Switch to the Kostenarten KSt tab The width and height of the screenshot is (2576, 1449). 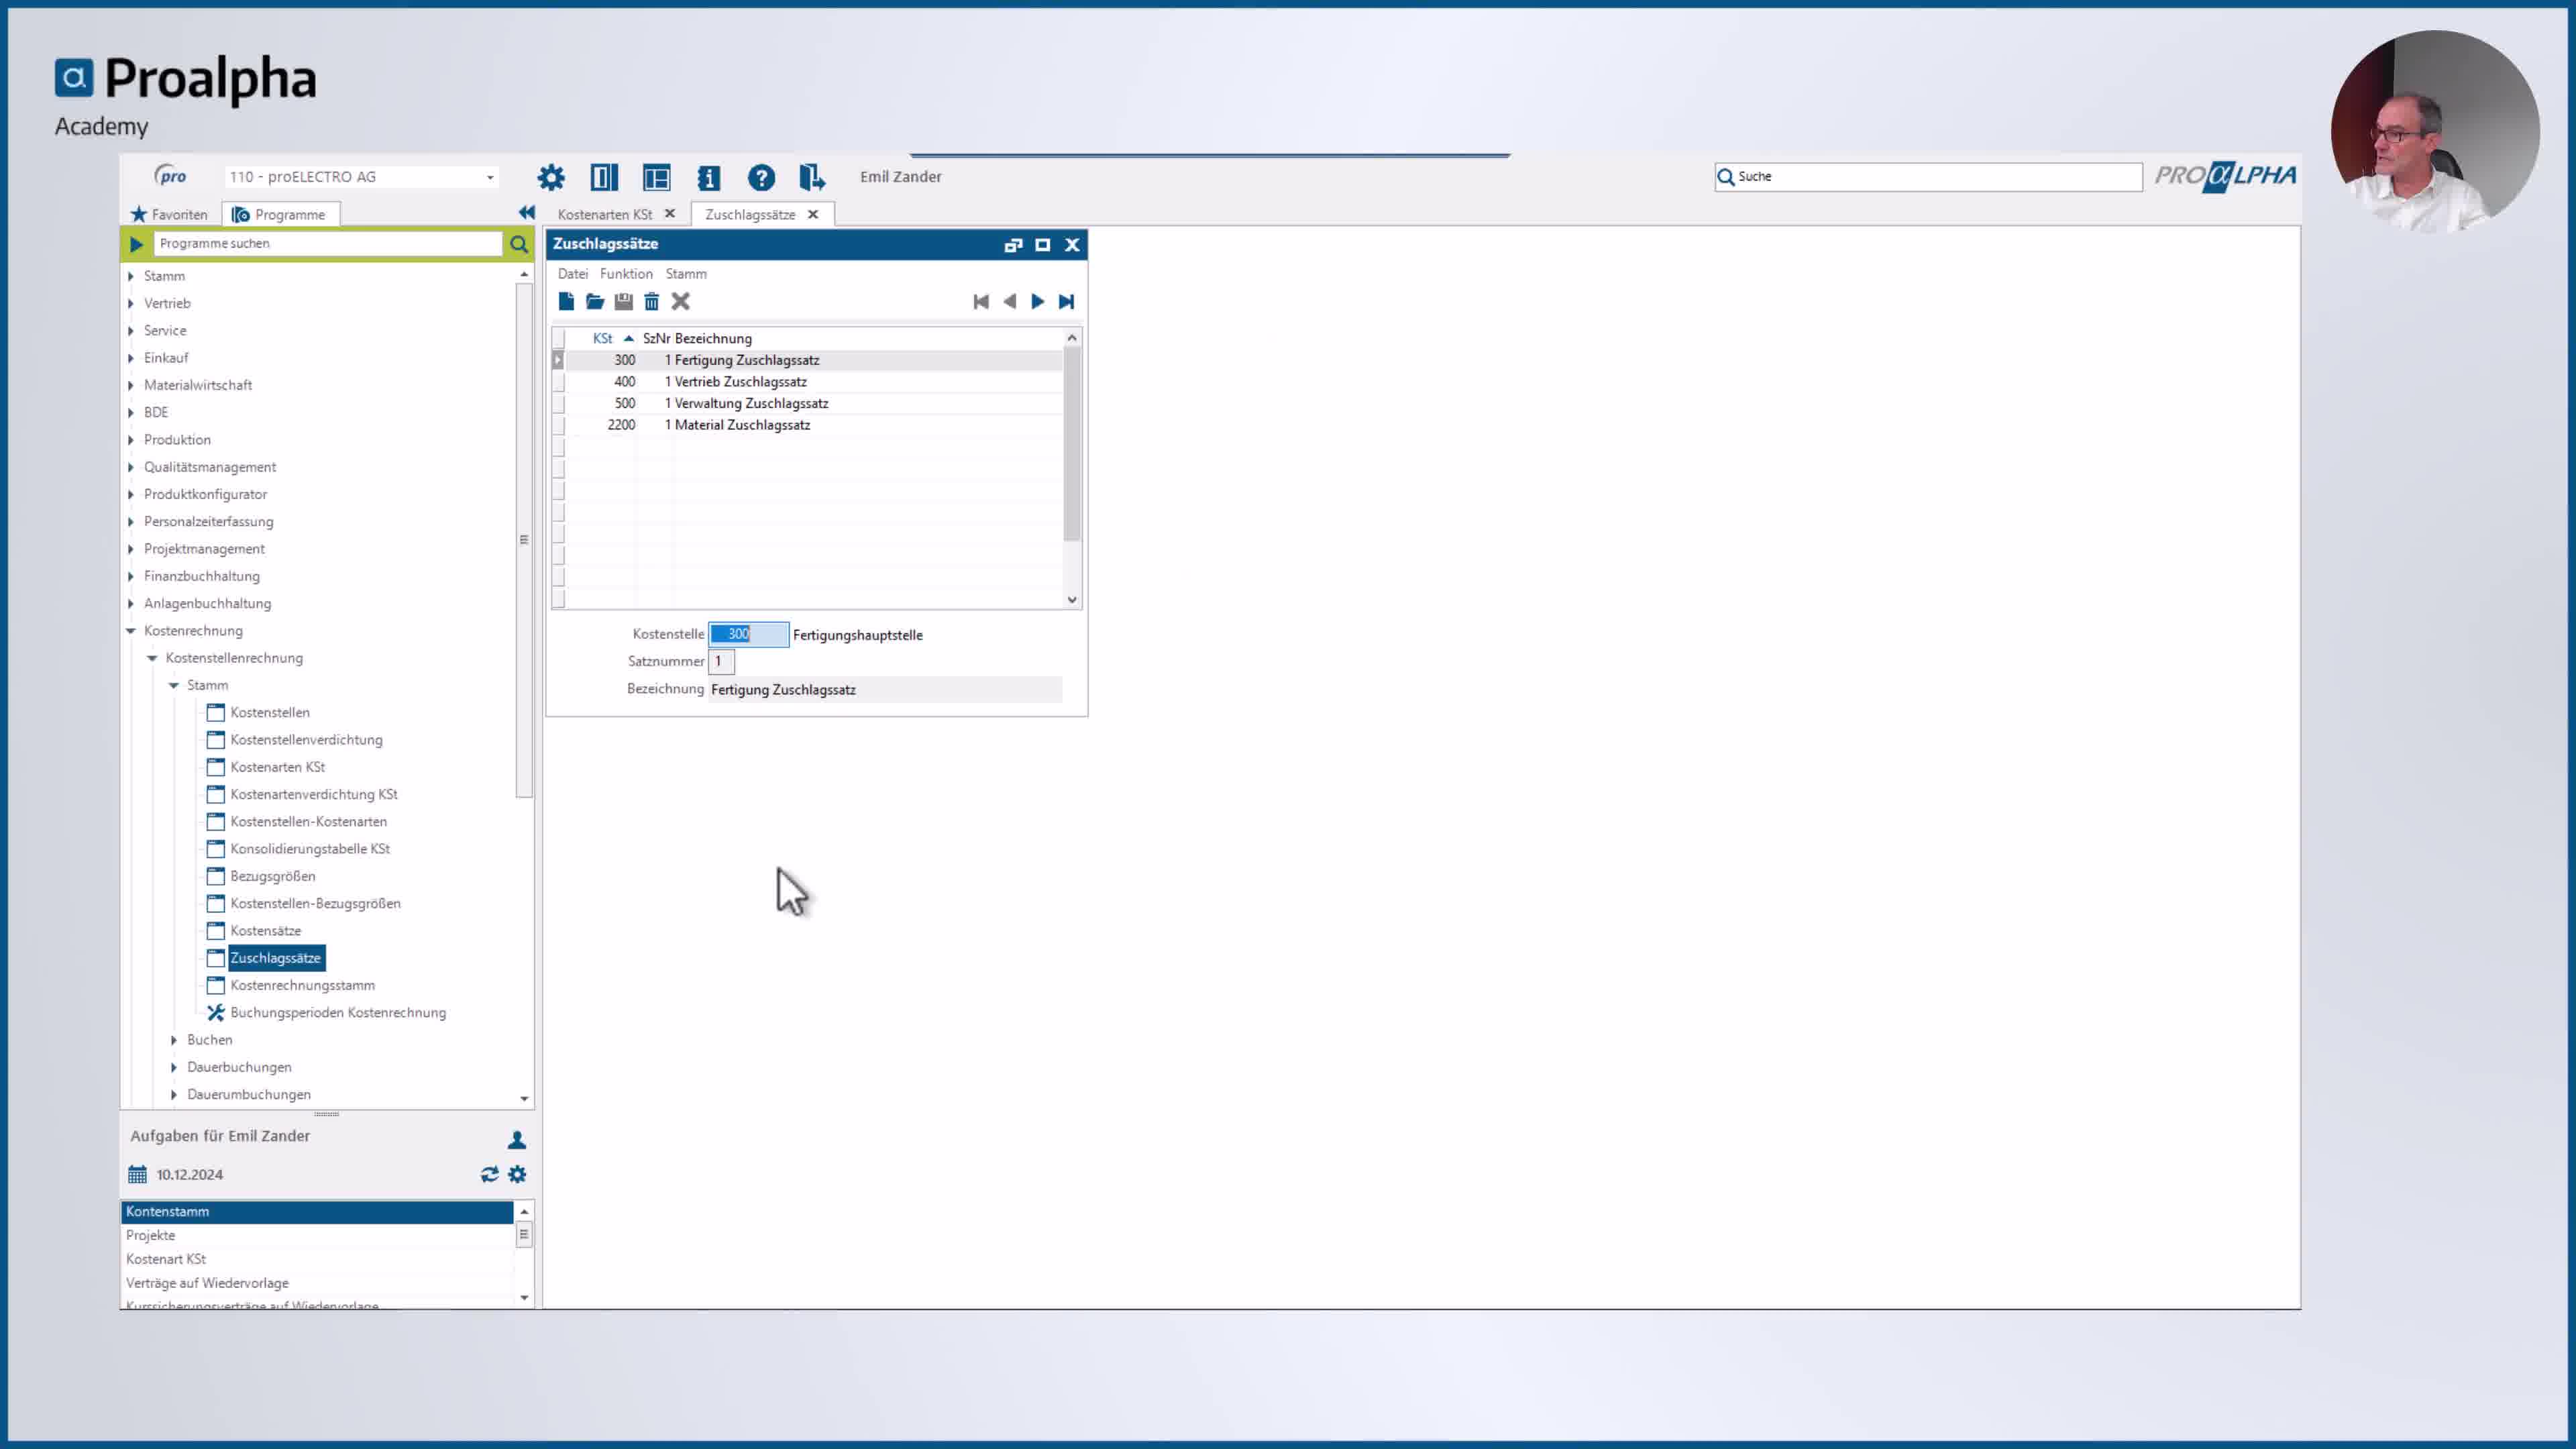tap(605, 214)
